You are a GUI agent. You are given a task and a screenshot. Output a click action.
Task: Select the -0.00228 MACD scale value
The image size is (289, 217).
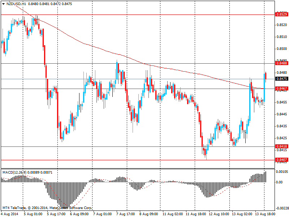point(282,208)
